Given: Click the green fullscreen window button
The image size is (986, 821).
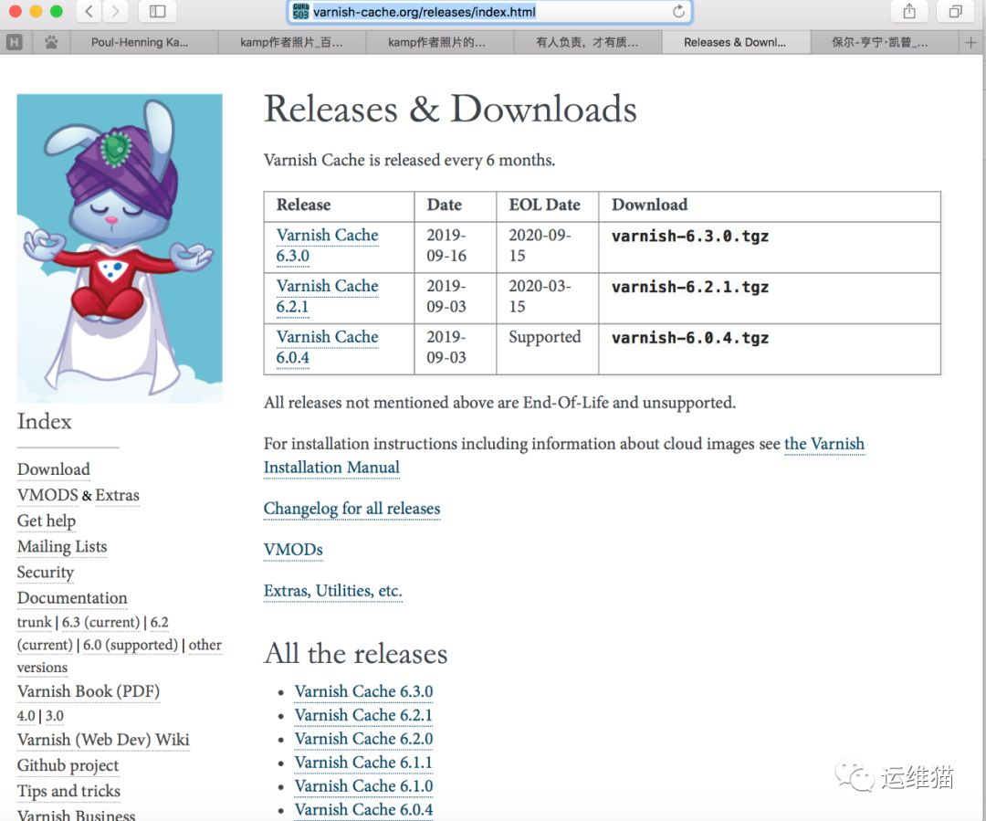Looking at the screenshot, I should 57,11.
